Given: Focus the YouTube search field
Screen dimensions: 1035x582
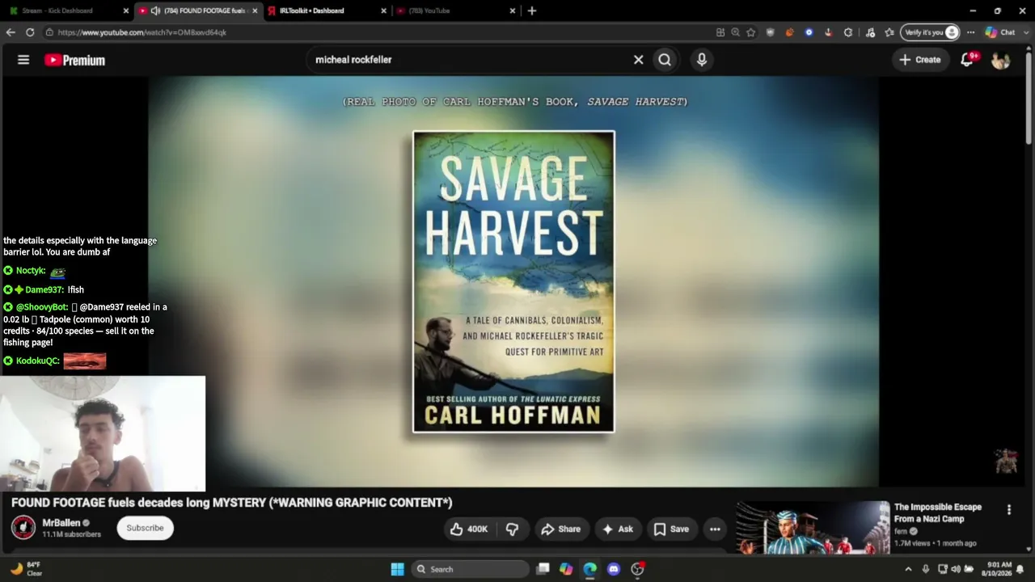Looking at the screenshot, I should tap(469, 60).
